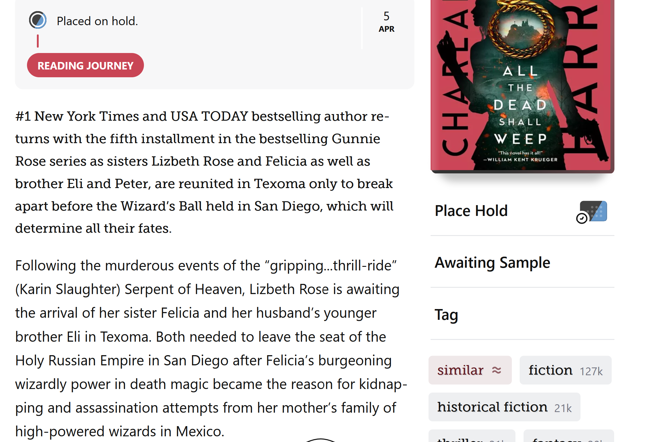645x442 pixels.
Task: Click the 5 APR date marker
Action: tap(386, 22)
